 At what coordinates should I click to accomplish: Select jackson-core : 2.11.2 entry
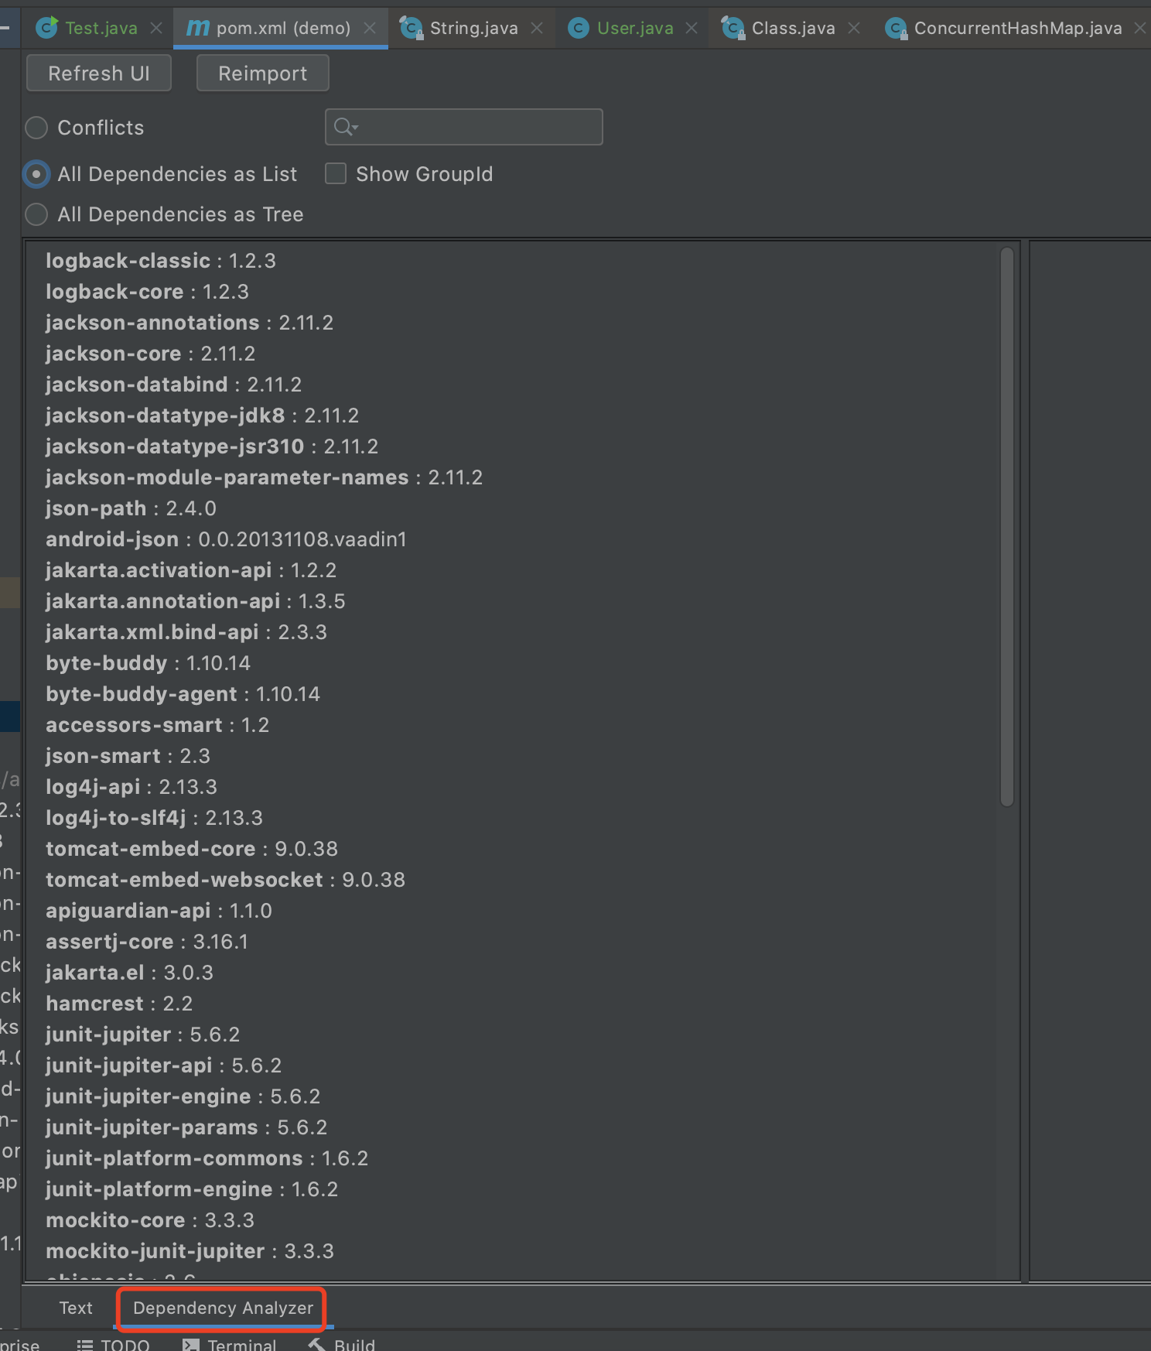[x=150, y=354]
